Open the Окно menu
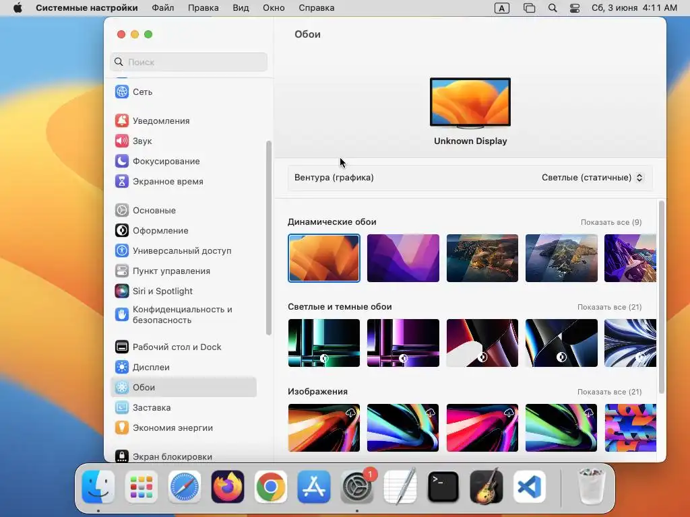Image resolution: width=690 pixels, height=517 pixels. (x=274, y=8)
